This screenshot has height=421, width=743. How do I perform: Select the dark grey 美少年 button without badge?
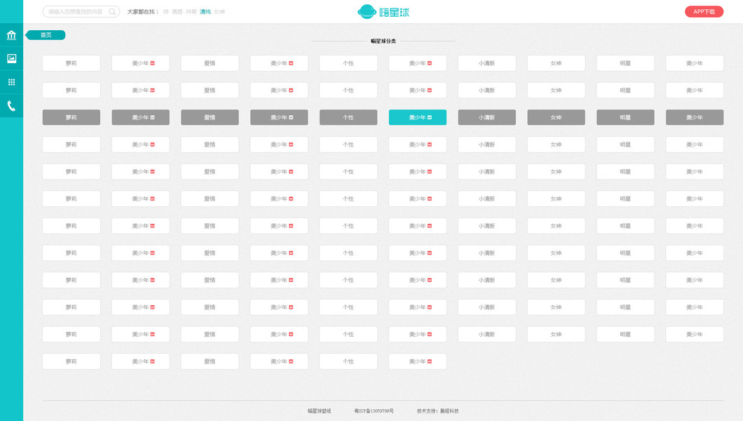tap(695, 118)
